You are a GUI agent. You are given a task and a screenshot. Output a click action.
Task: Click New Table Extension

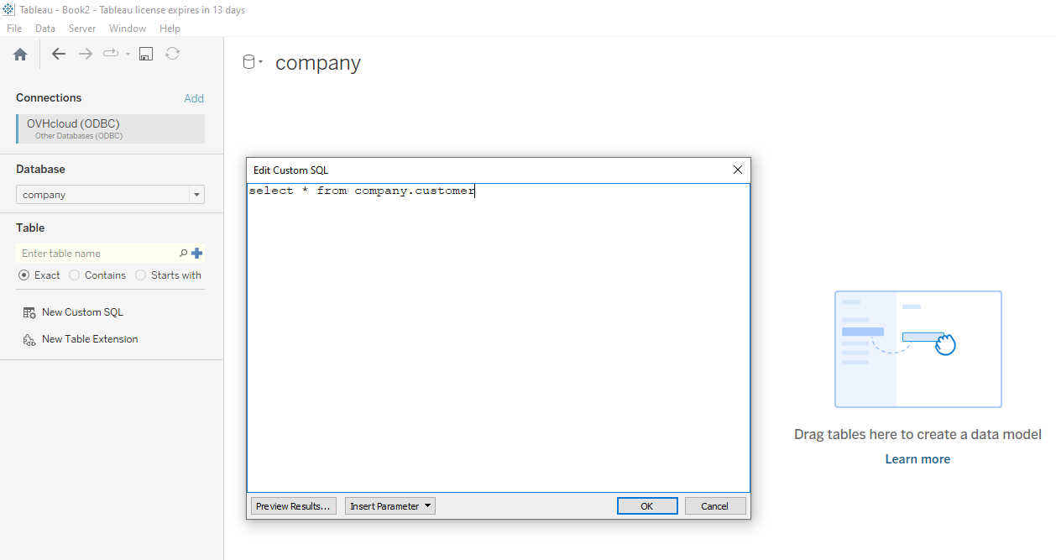click(x=89, y=338)
